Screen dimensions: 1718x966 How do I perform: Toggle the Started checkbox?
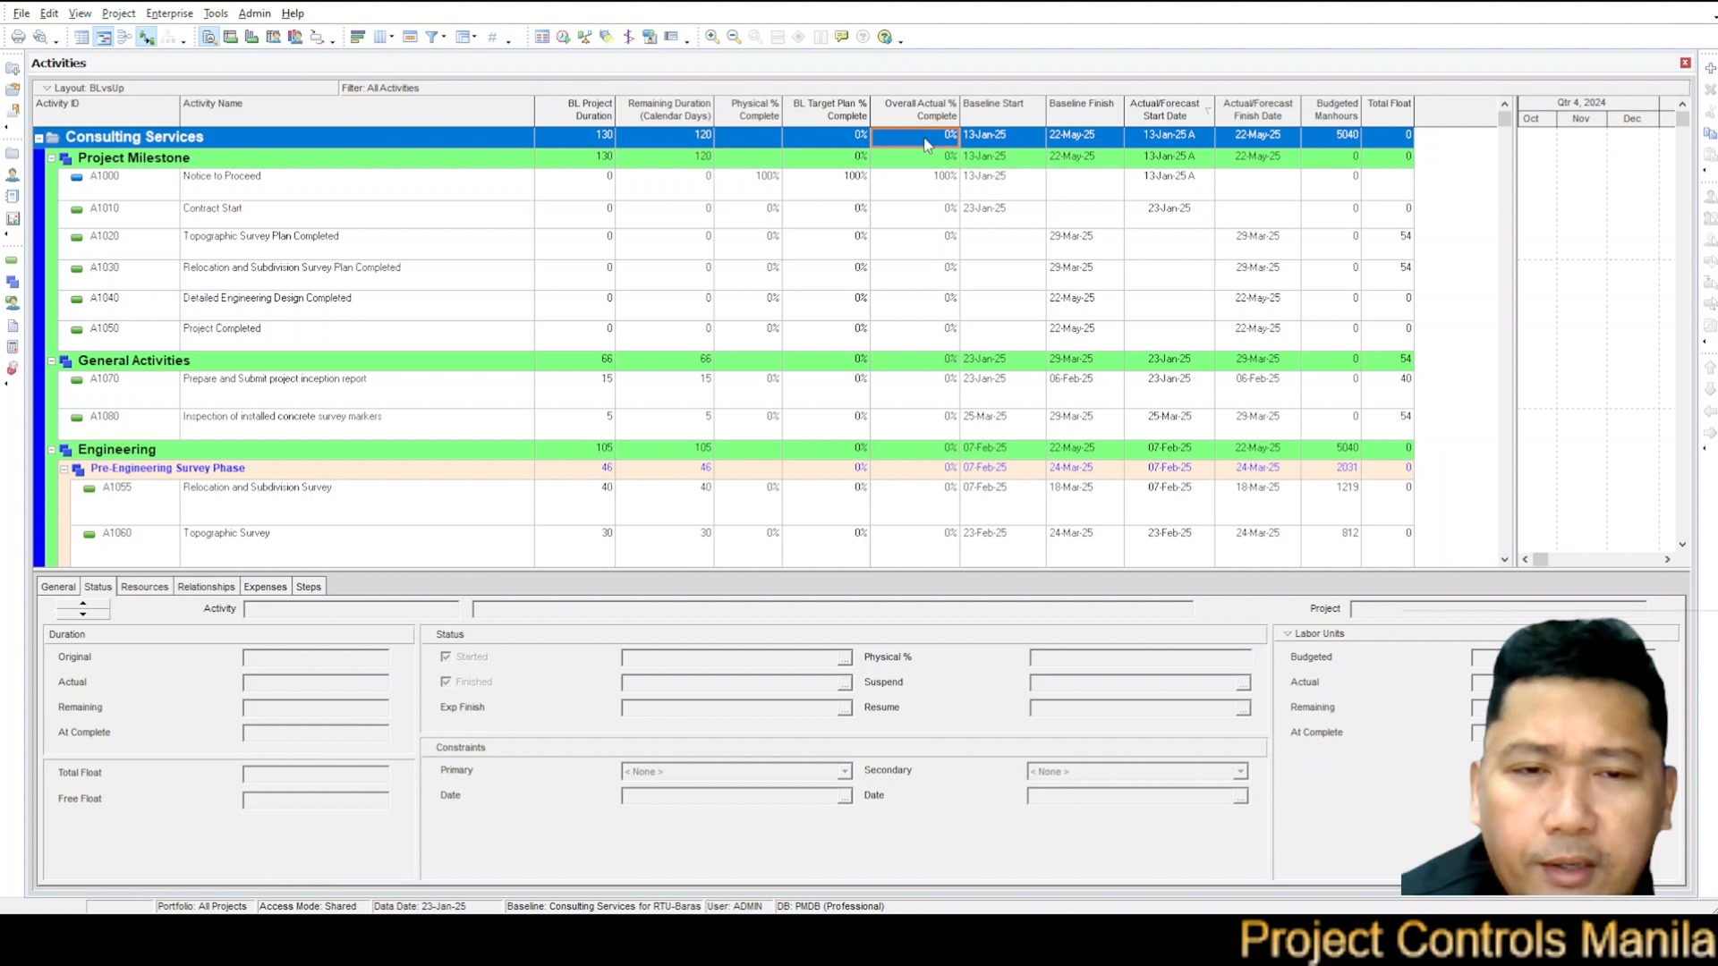(446, 657)
